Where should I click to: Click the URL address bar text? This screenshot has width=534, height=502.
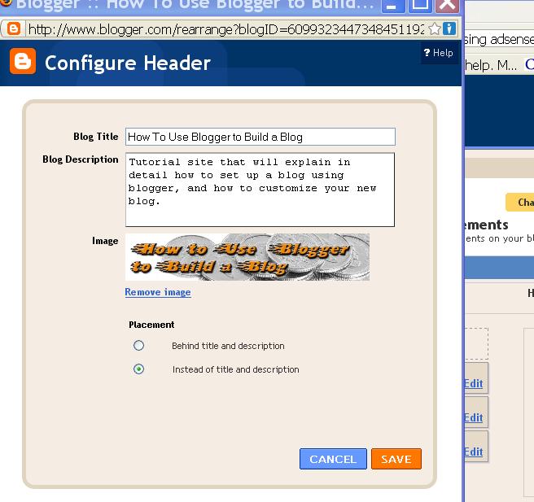pyautogui.click(x=226, y=29)
